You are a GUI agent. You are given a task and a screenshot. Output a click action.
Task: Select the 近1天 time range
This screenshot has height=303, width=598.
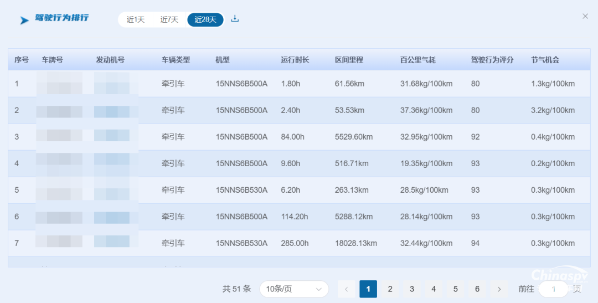coord(135,20)
